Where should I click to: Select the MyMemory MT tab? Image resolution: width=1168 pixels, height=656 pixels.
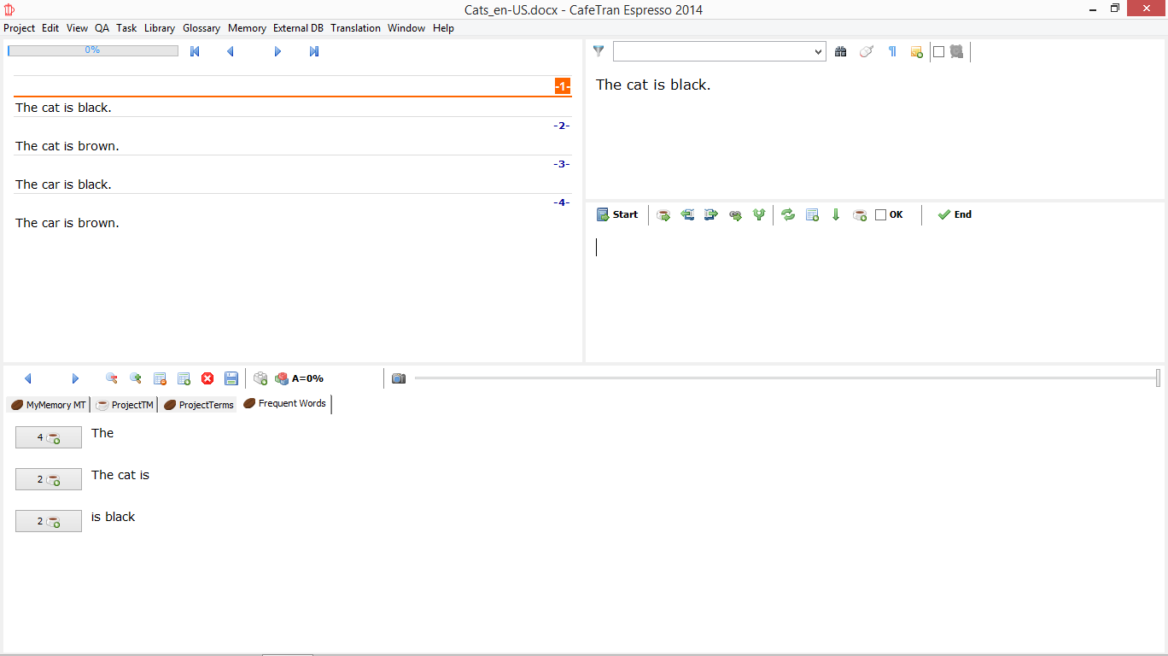pyautogui.click(x=49, y=405)
